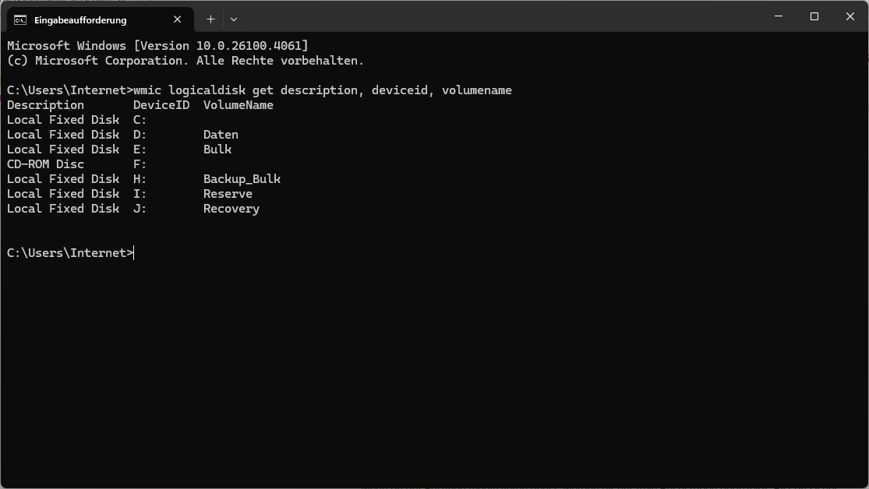Close the terminal window
Screen dimensions: 869x489
pos(850,16)
